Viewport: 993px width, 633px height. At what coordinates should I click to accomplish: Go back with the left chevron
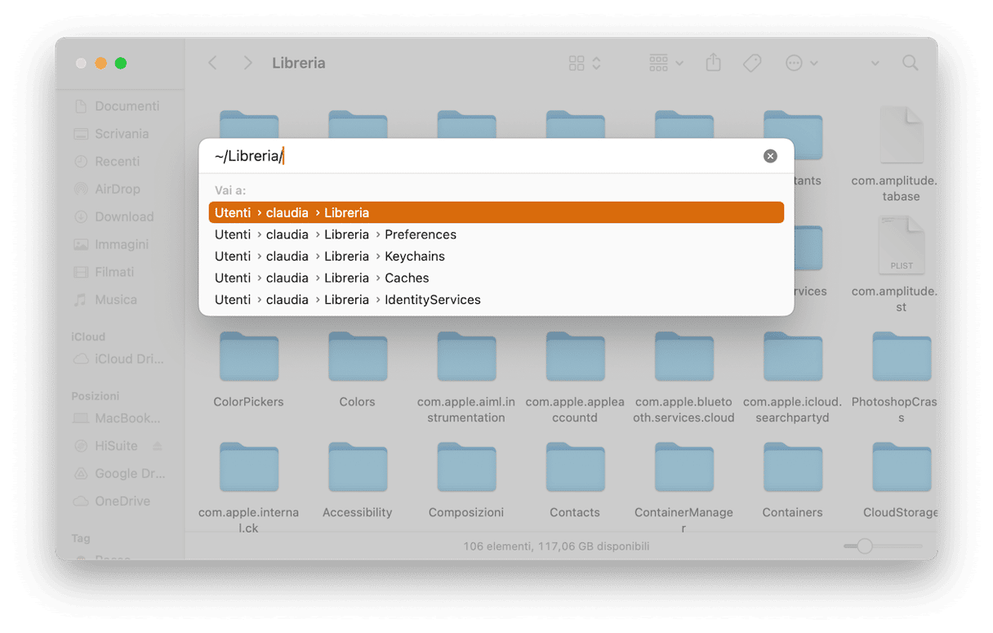(212, 63)
